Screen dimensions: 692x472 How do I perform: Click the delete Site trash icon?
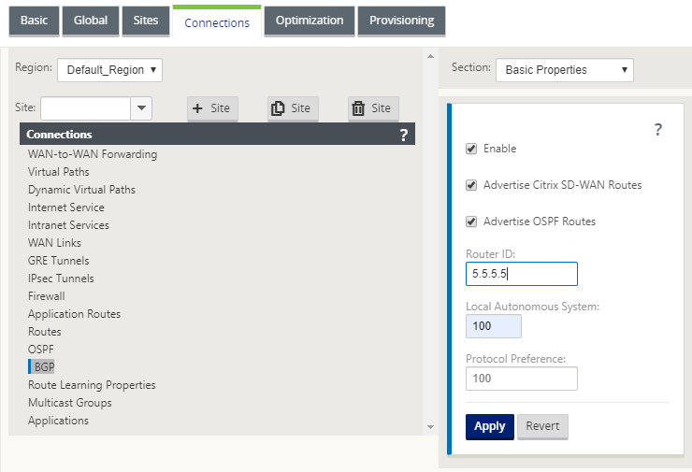click(358, 108)
